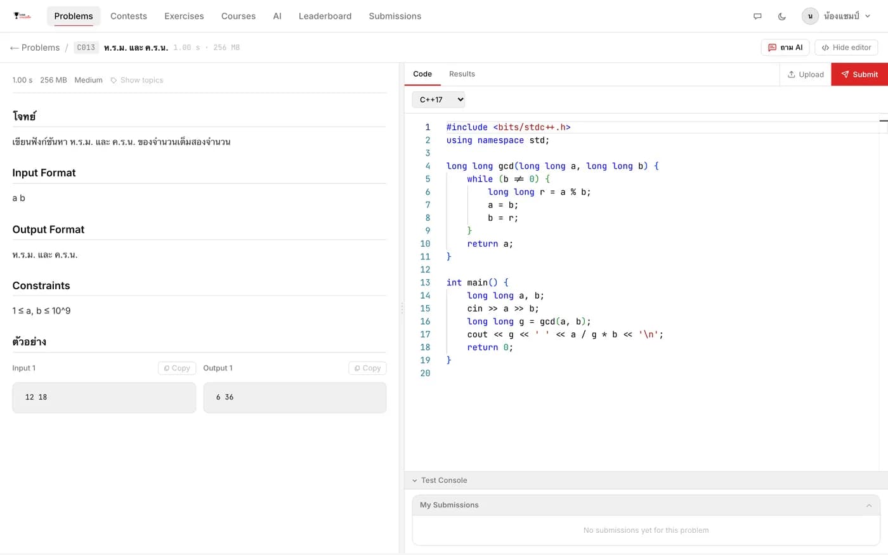Click the My Submissions header
The image size is (888, 555).
click(646, 506)
